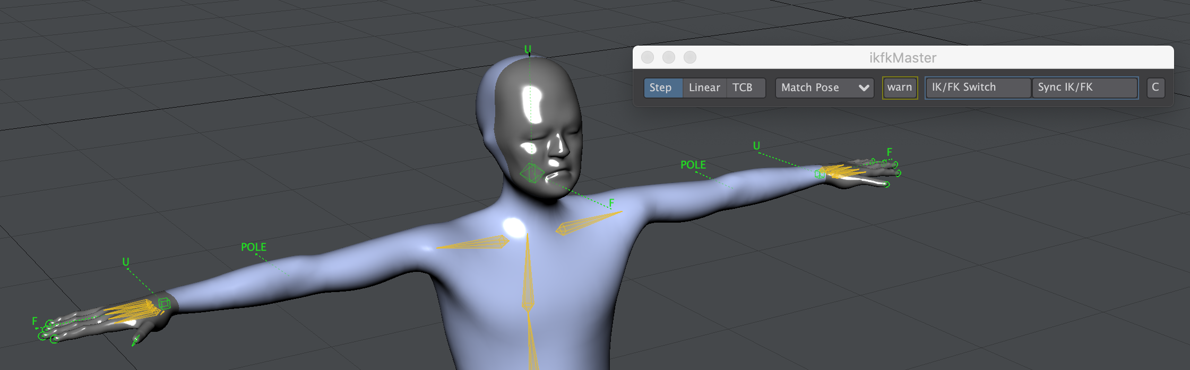Pick the F label at the lower-left fingertips
This screenshot has width=1190, height=370.
[35, 321]
